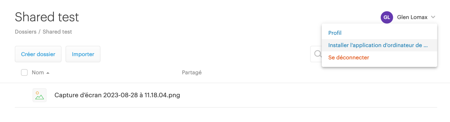
Task: Click the image file type icon
Action: coord(40,95)
